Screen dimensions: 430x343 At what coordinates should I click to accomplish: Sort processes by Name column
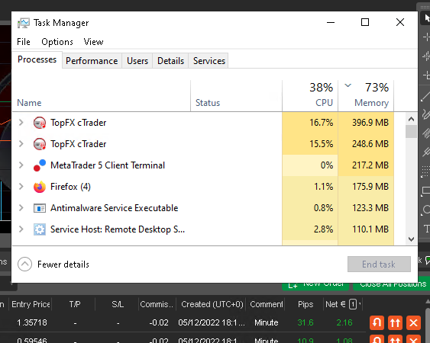pos(101,96)
